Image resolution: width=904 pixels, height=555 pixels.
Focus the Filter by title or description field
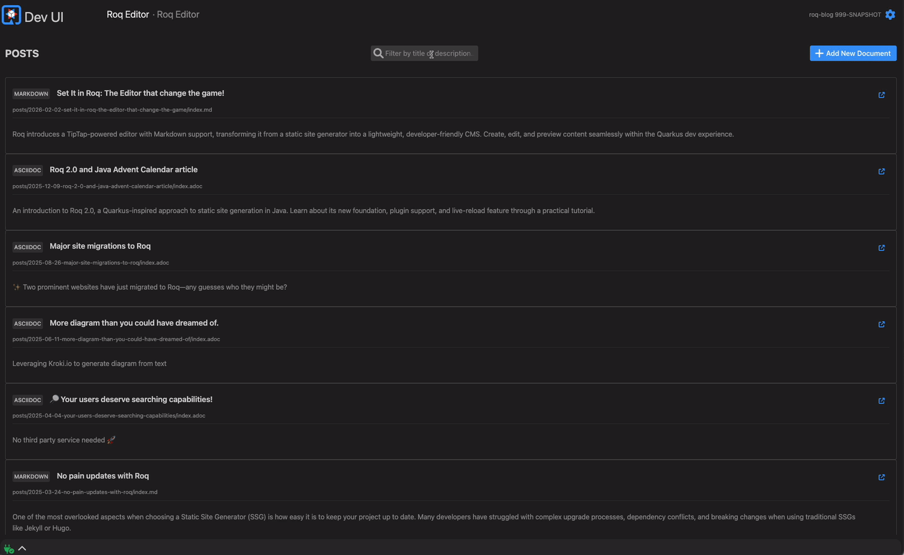click(427, 53)
